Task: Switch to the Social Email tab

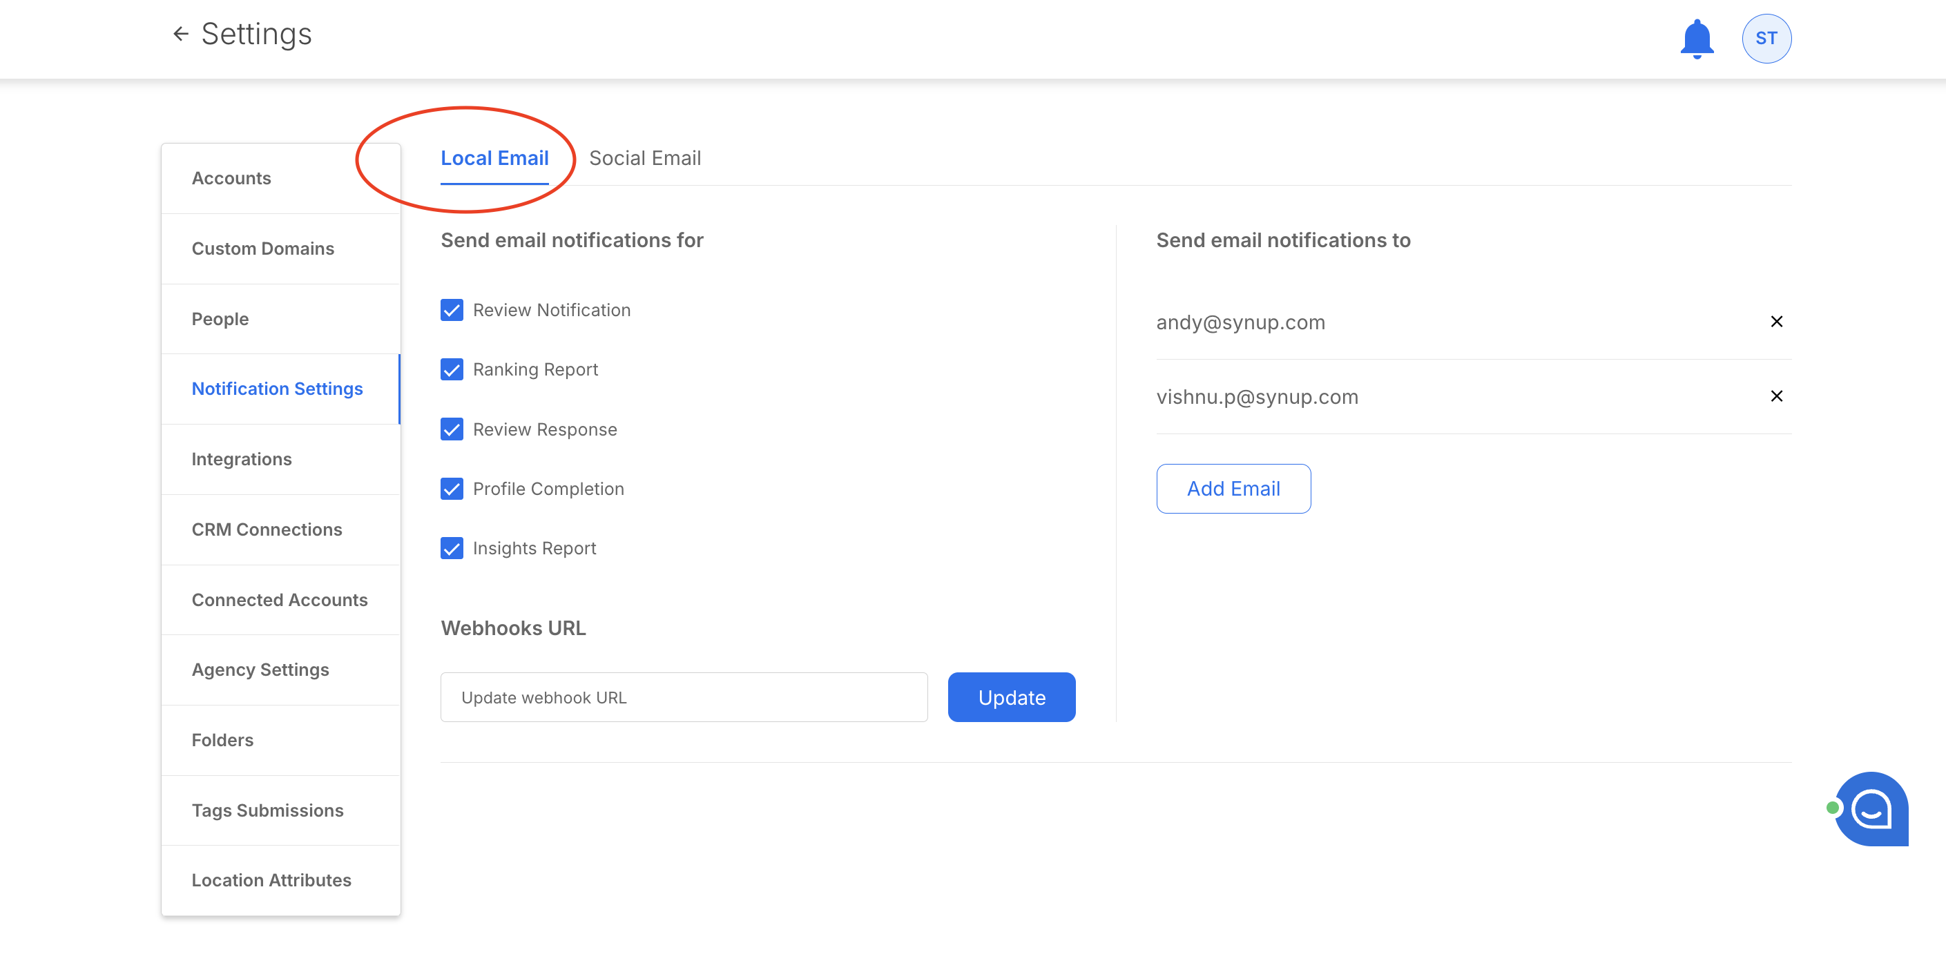Action: pos(644,159)
